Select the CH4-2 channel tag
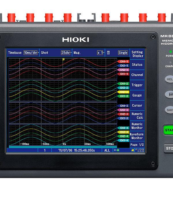This screenshot has height=200, width=173. coord(123,84)
